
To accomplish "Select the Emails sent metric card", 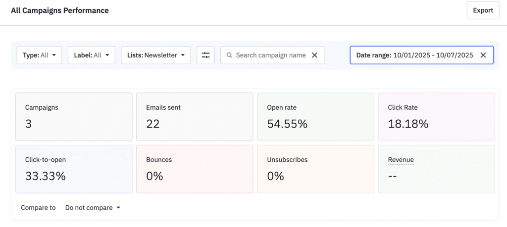I will (195, 117).
